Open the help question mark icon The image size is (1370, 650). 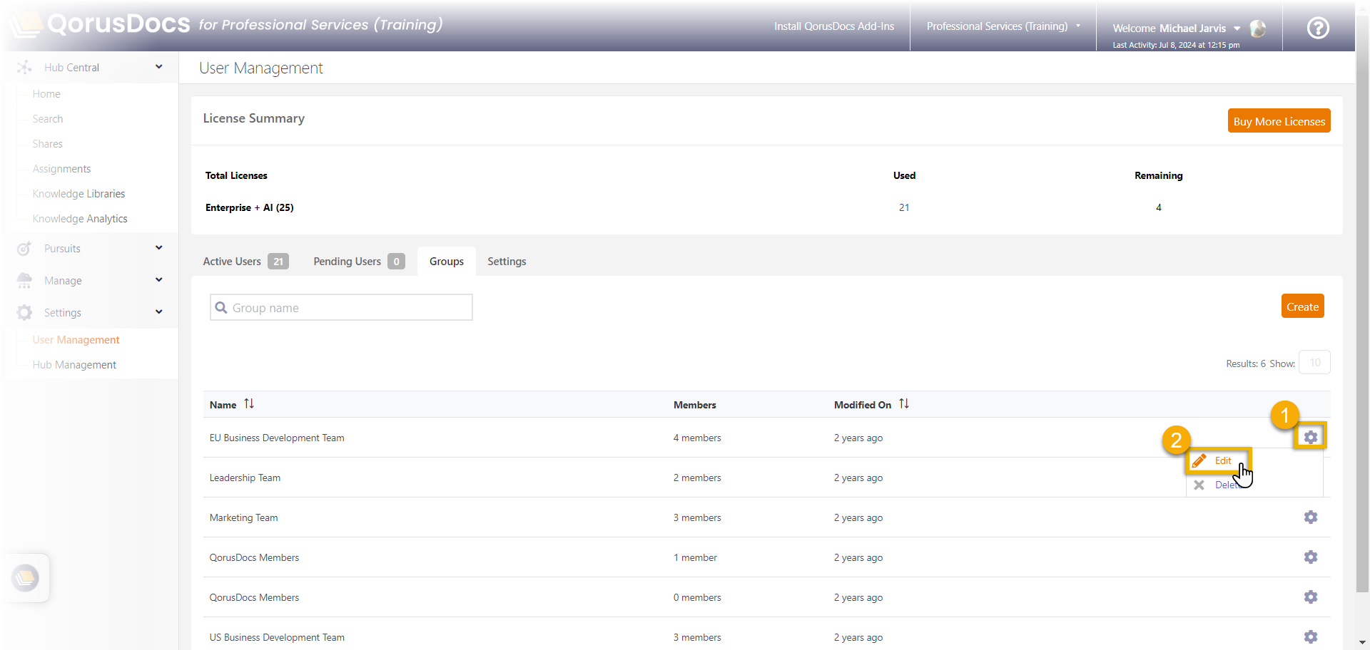coord(1317,28)
